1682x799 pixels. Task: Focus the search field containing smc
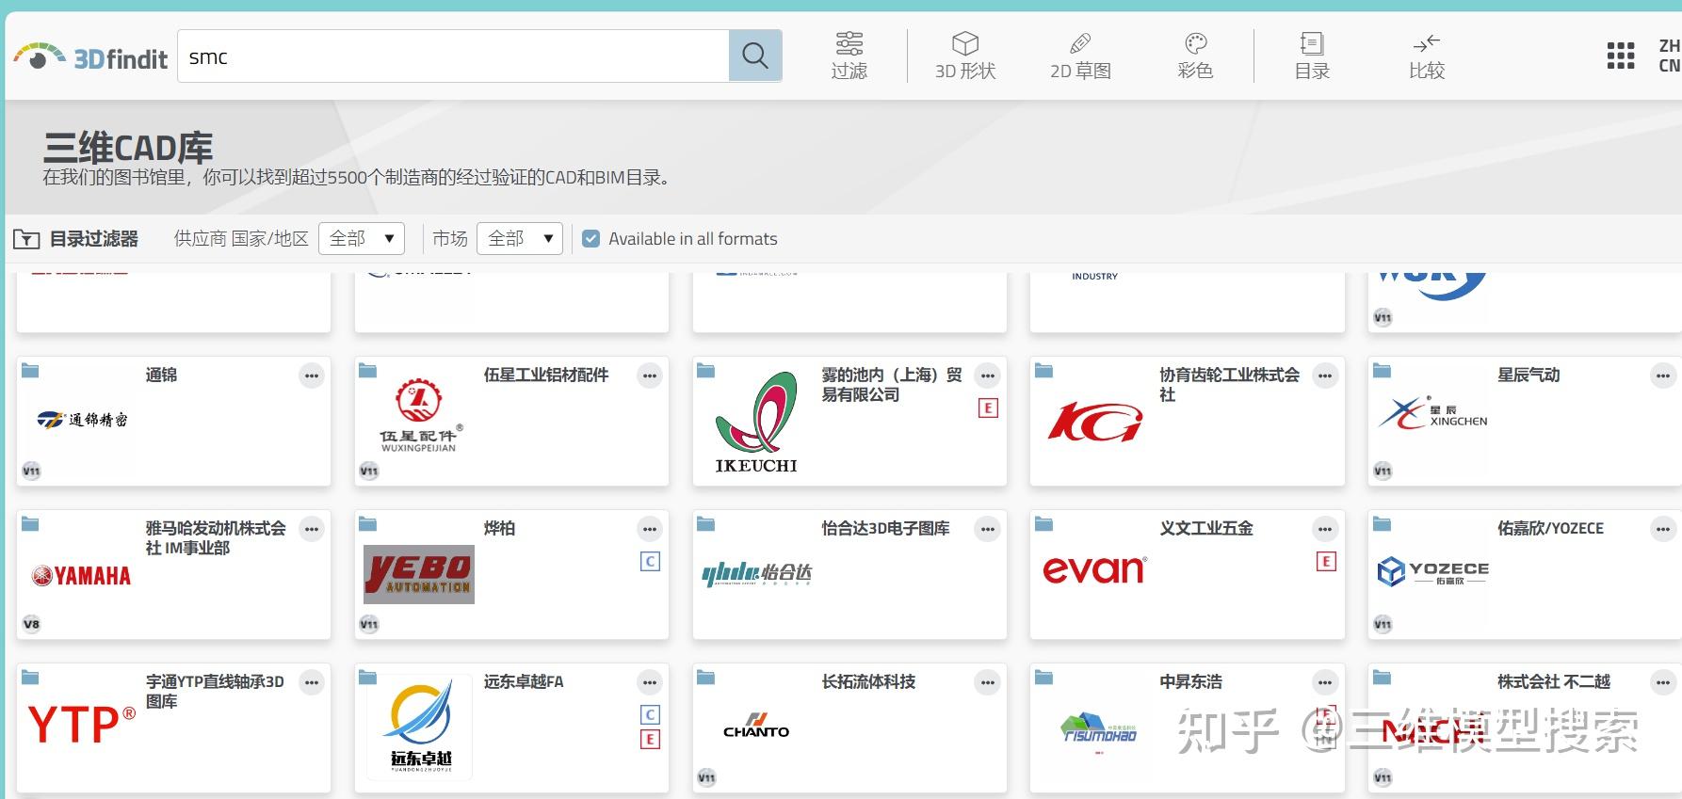pos(453,56)
